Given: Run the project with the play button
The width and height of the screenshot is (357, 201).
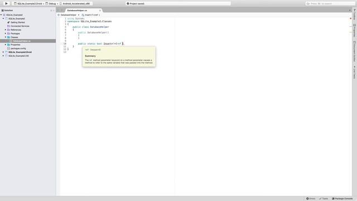Looking at the screenshot, I should point(6,3).
